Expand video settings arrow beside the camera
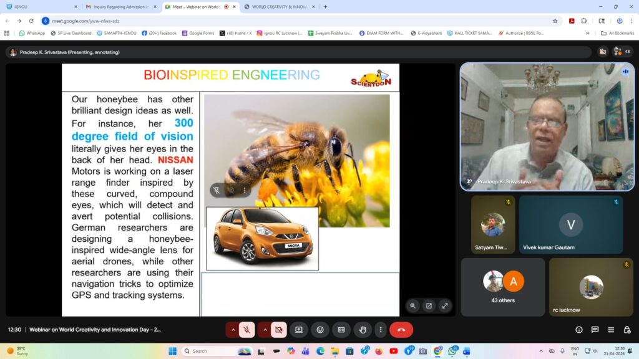This screenshot has height=359, width=639. tap(265, 330)
